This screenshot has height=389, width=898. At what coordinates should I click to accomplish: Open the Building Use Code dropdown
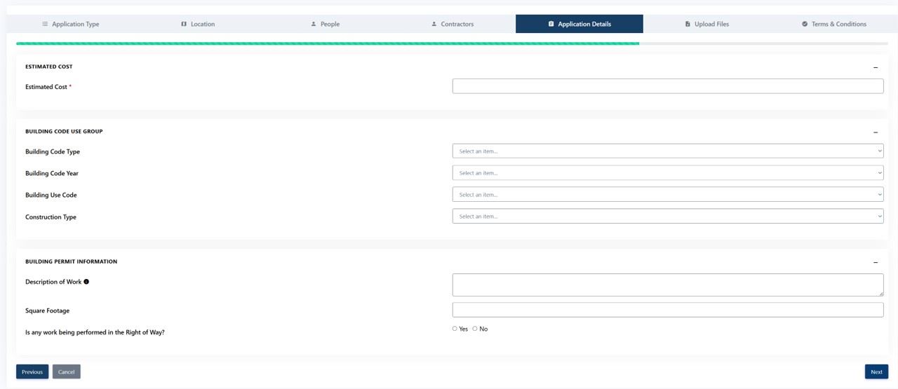point(667,195)
